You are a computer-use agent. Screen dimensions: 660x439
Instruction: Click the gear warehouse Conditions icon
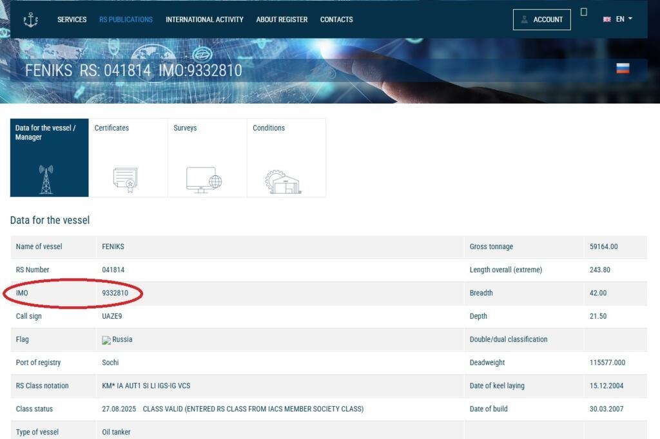point(283,182)
